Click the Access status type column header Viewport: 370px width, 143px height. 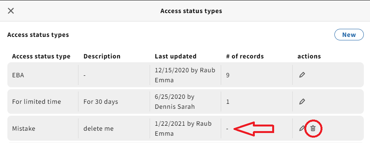pyautogui.click(x=41, y=57)
